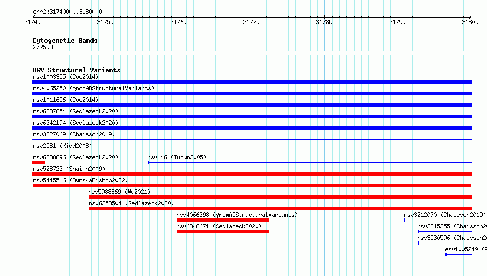Screen dimensions: 487x276
Task: Click the nsv6348671 (Sedlazeck2020) label
Action: [219, 226]
